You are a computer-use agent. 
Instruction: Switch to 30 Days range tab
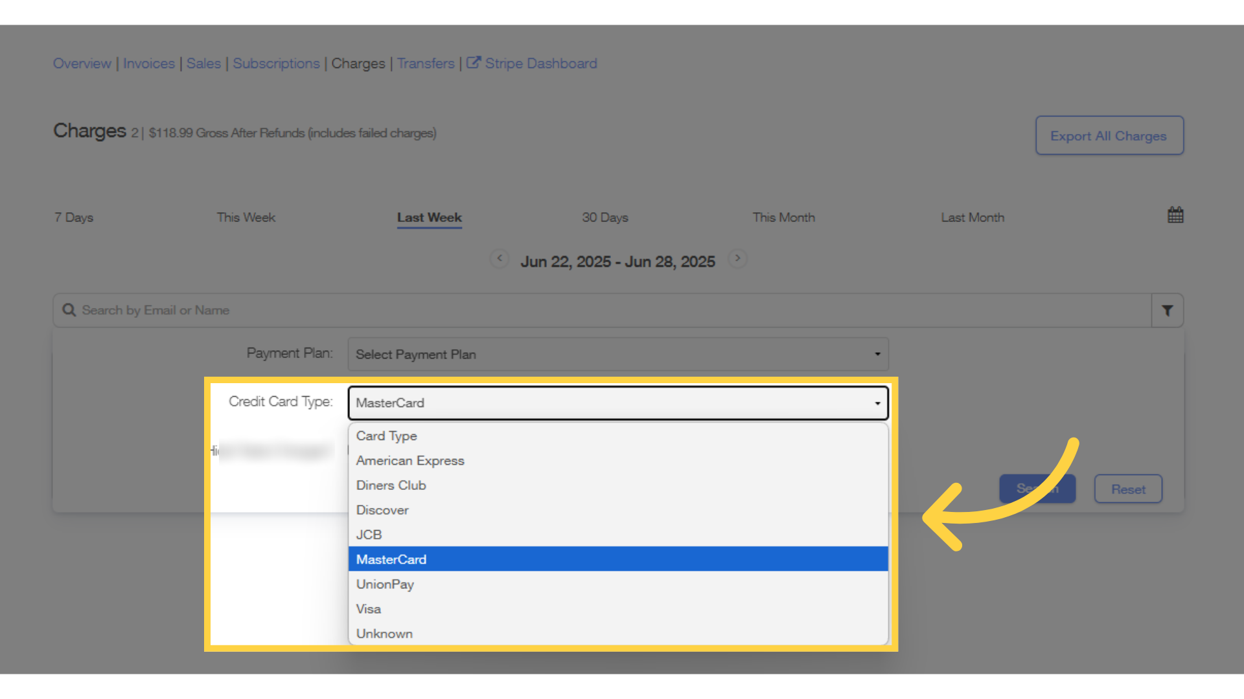(x=605, y=217)
